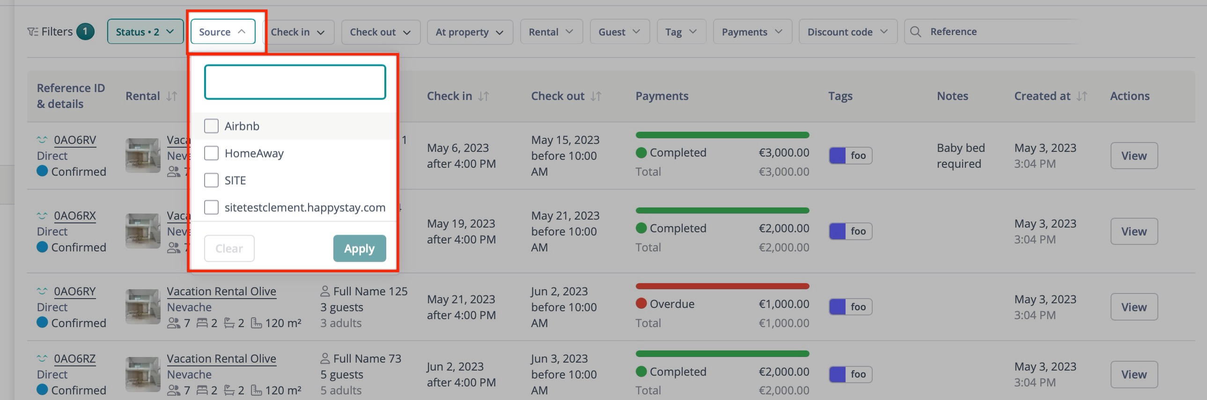Image resolution: width=1207 pixels, height=400 pixels.
Task: Click the search magnifier icon in Reference field
Action: 916,32
